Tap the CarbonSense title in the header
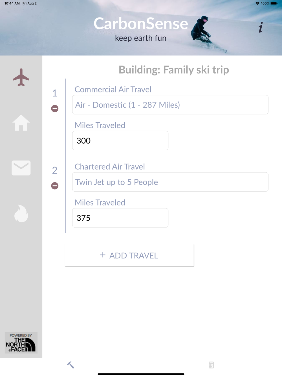 coord(141,23)
